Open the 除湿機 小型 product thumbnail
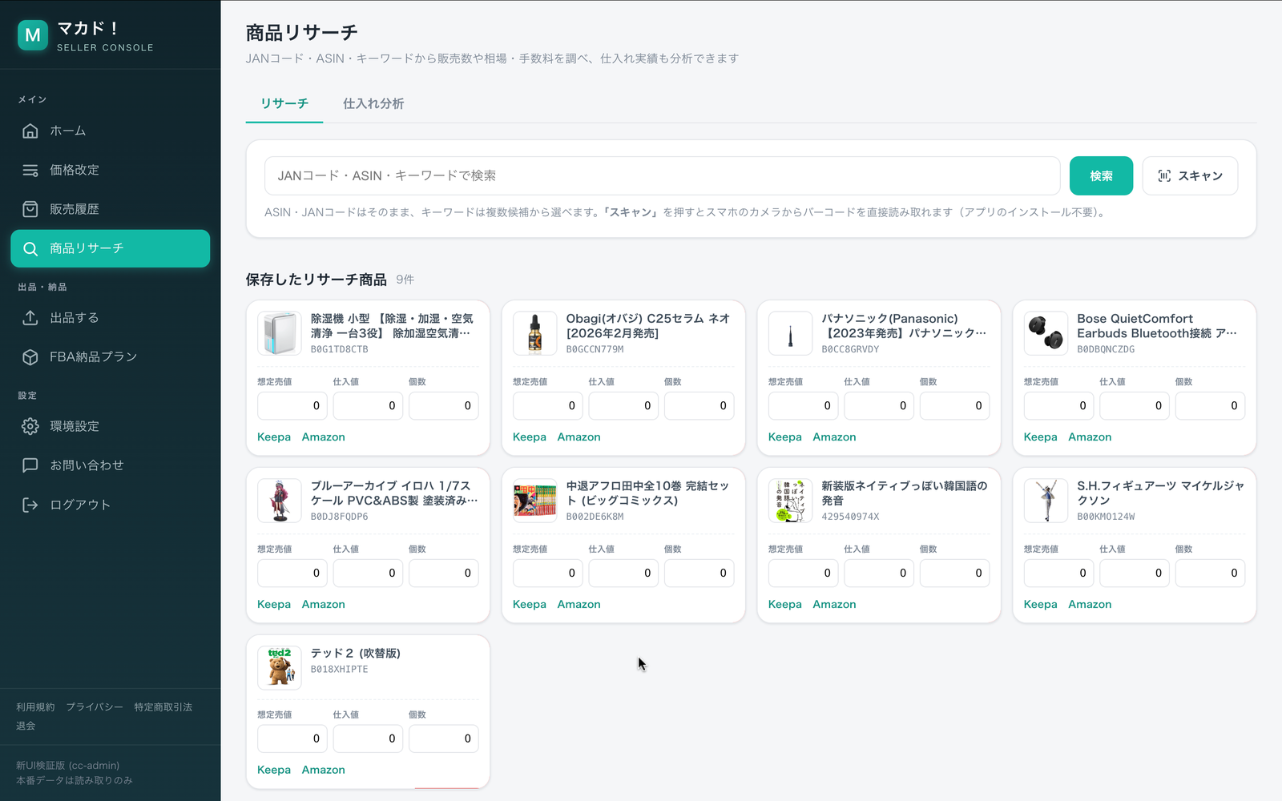The image size is (1282, 801). click(x=280, y=333)
